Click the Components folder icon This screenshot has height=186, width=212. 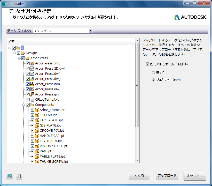coord(32,105)
